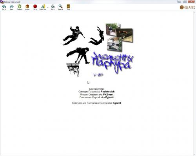
Task: Click the jumping silhouette at top left
Action: click(x=73, y=35)
